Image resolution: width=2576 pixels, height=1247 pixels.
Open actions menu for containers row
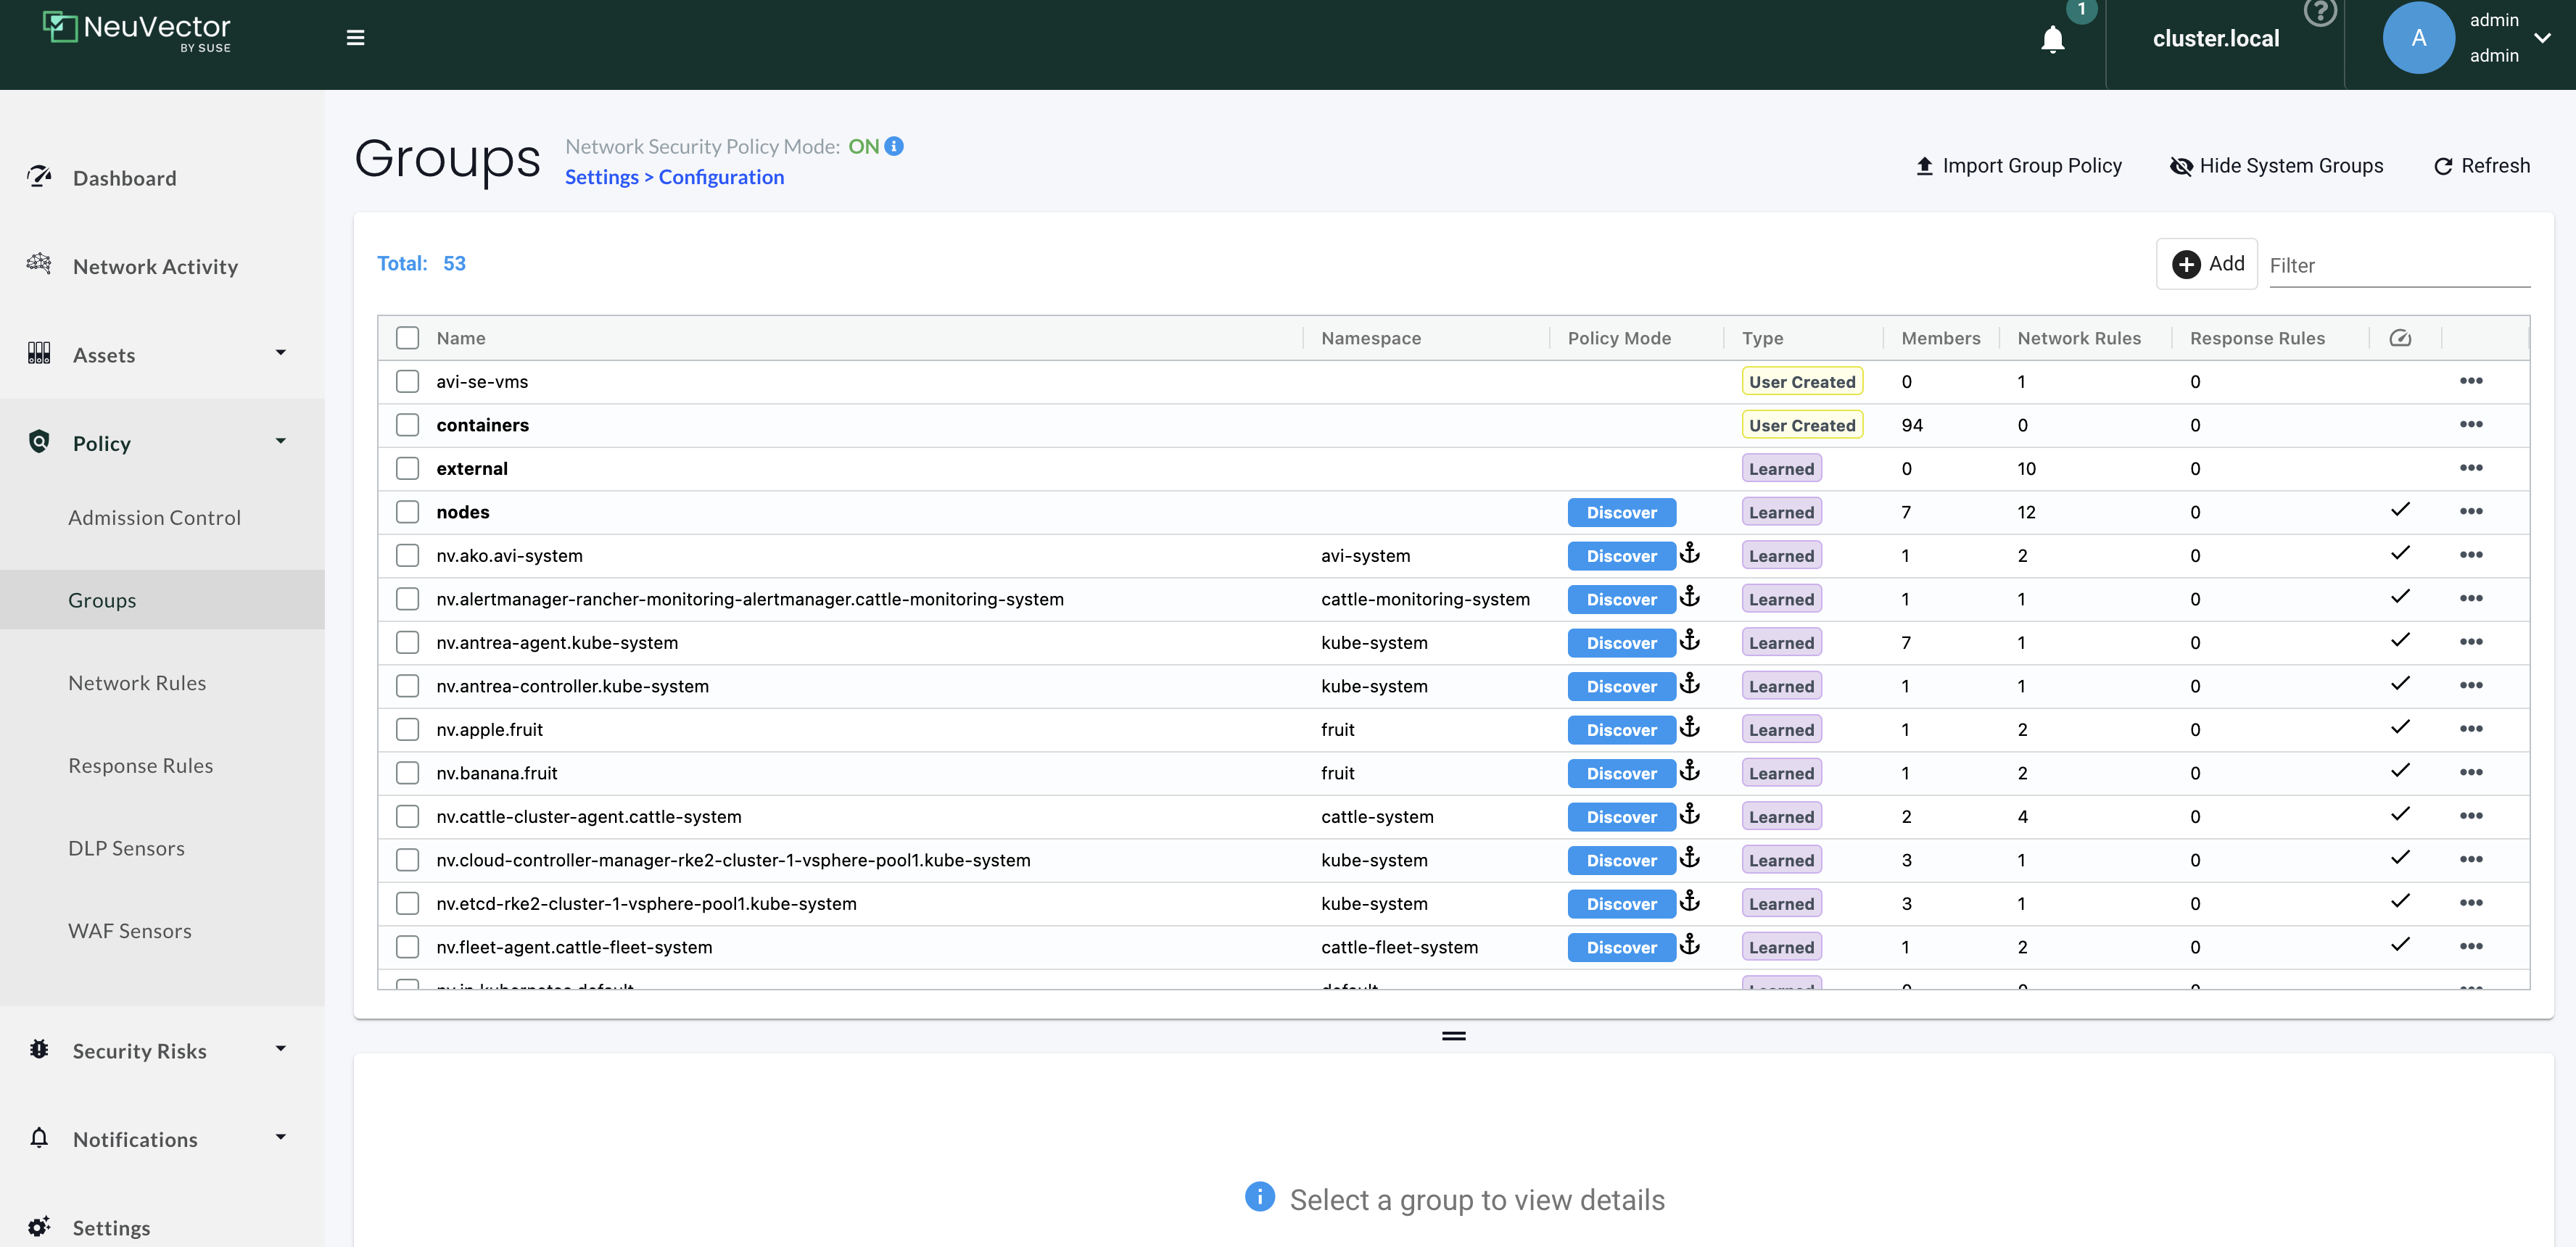(2471, 424)
